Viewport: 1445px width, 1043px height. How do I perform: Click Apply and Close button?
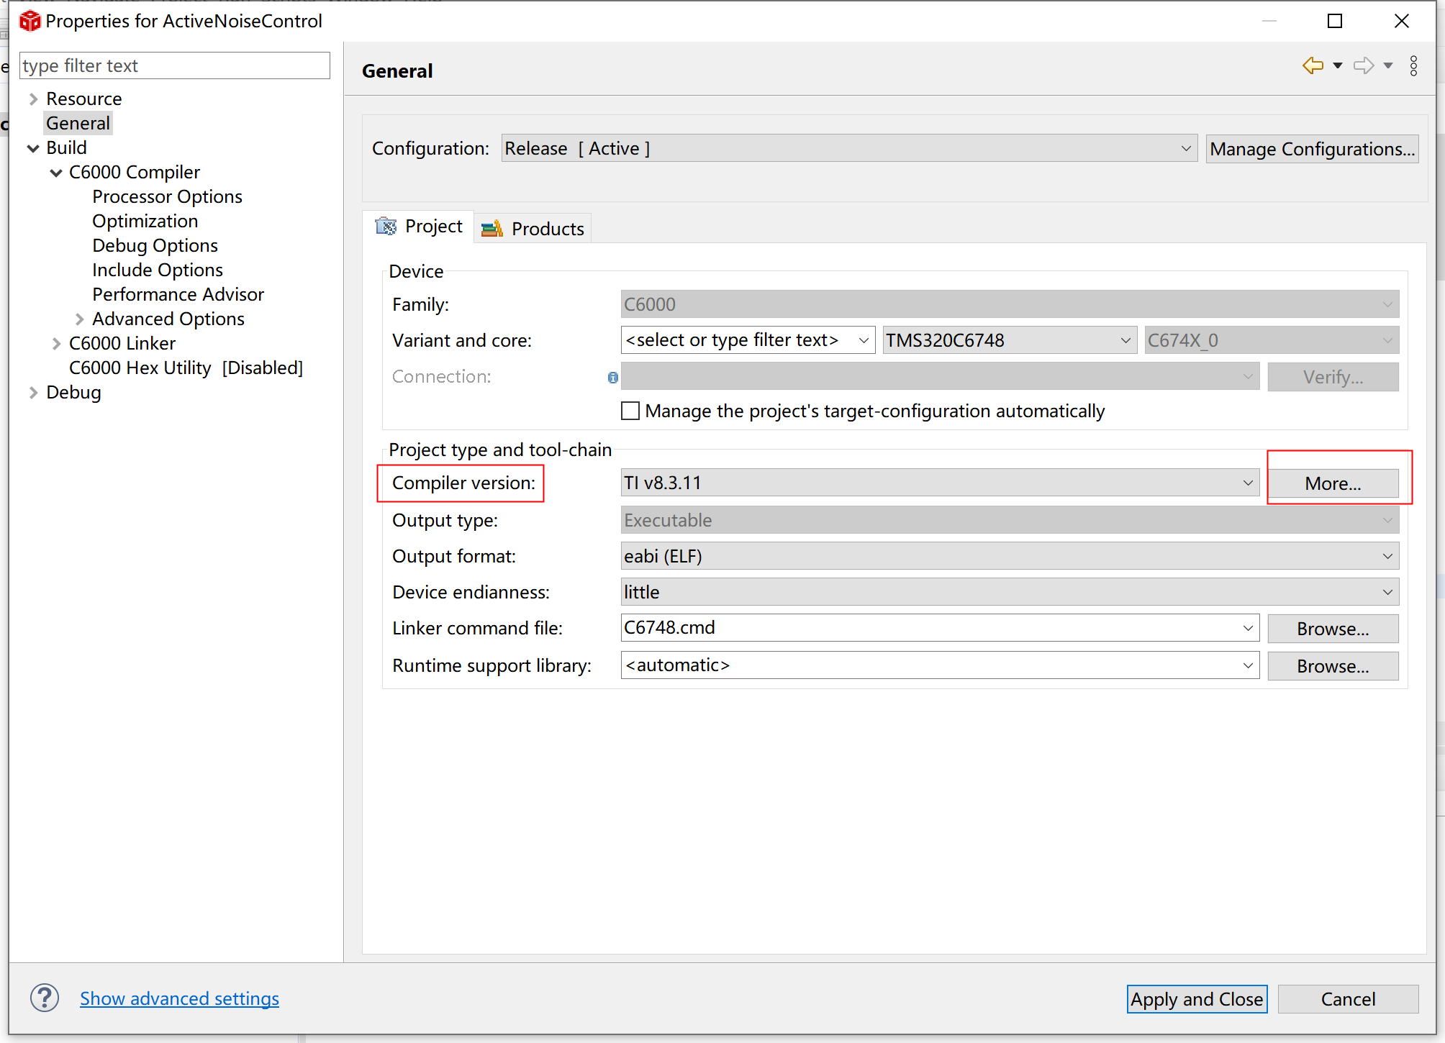[x=1196, y=999]
